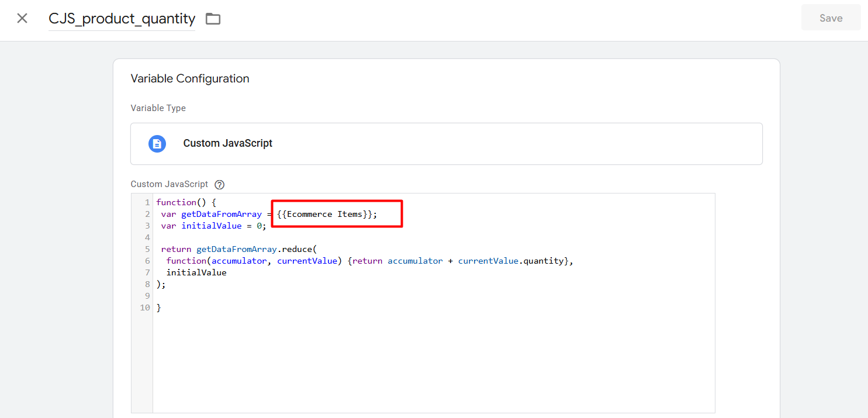Click getDataFromArray in the line 2 declaration
868x418 pixels.
point(221,215)
